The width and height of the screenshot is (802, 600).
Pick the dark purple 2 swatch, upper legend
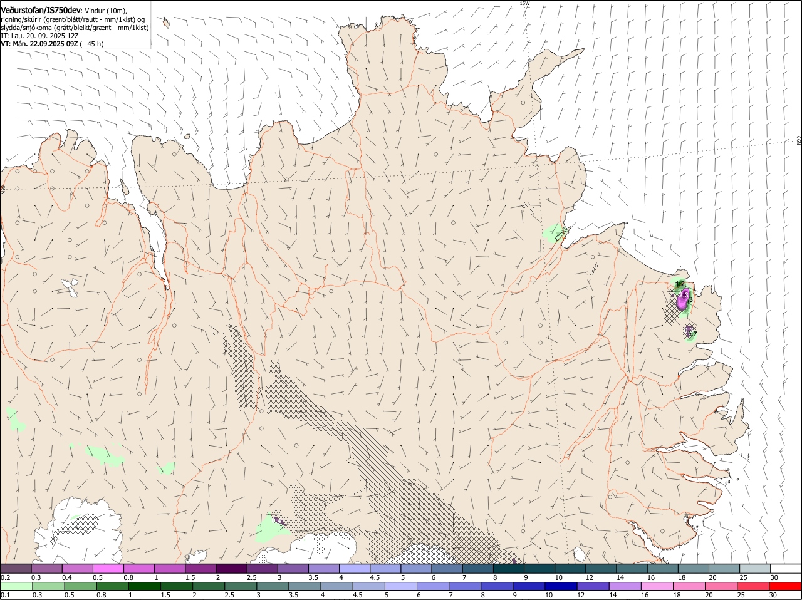pos(231,568)
